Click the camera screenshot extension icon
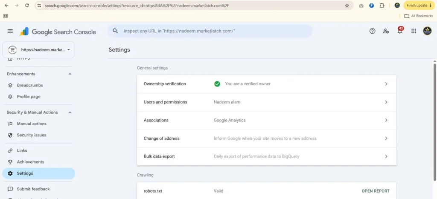This screenshot has height=199, width=437. coord(361,6)
